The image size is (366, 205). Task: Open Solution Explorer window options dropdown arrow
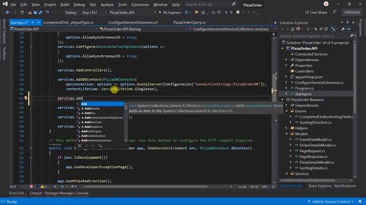[x=342, y=22]
